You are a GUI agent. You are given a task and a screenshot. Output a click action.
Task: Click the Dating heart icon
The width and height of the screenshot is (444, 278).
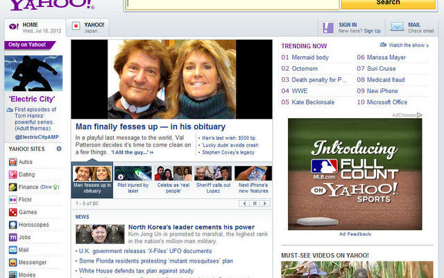click(x=12, y=174)
